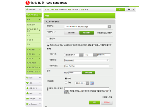Click the P2P支付平台 section icon
This screenshot has width=165, height=107.
pos(28,15)
